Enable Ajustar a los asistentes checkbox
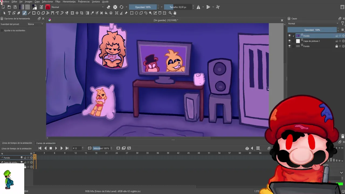345x194 pixels. [2, 30]
